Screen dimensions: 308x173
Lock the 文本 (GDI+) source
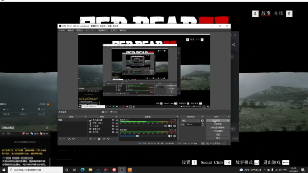pos(117,123)
